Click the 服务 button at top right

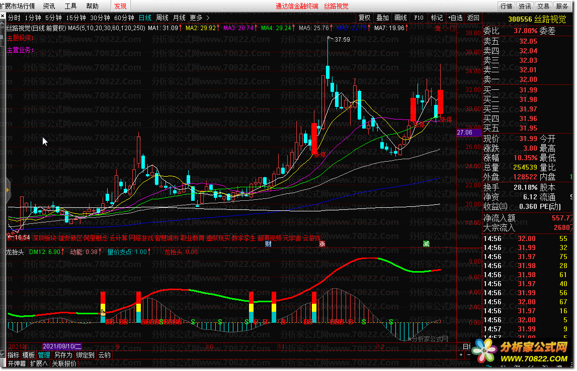coord(562,6)
